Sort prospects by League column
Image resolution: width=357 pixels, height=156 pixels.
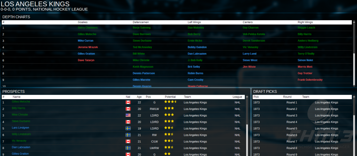pyautogui.click(x=237, y=97)
